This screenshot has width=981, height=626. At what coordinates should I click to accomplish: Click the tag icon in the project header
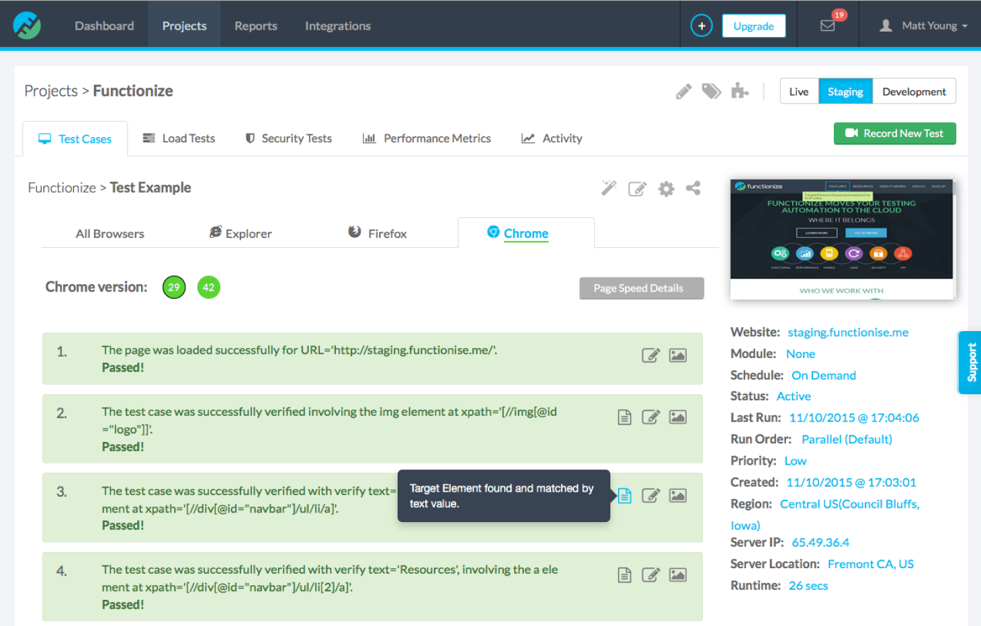pos(712,91)
